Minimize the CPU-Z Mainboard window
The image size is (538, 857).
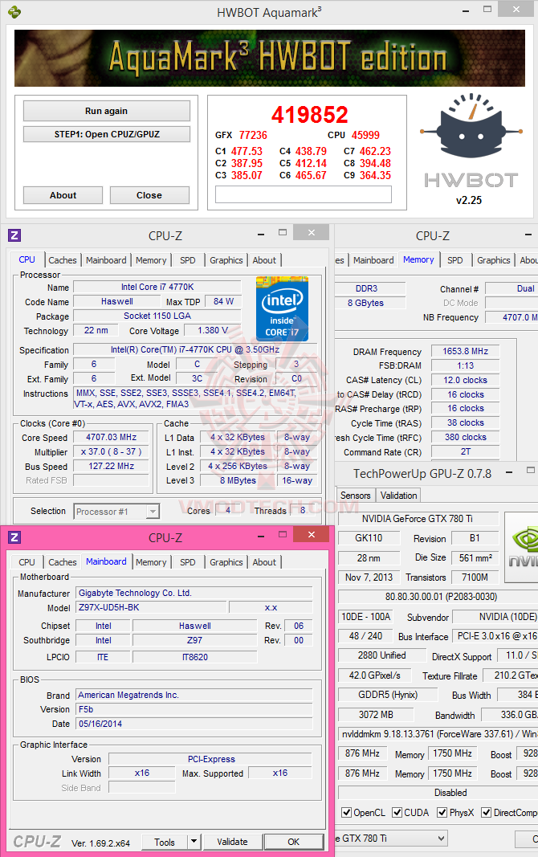tap(261, 537)
